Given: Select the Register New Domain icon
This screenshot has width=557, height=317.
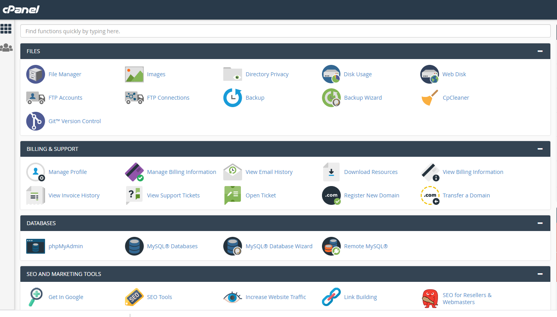Looking at the screenshot, I should [331, 195].
